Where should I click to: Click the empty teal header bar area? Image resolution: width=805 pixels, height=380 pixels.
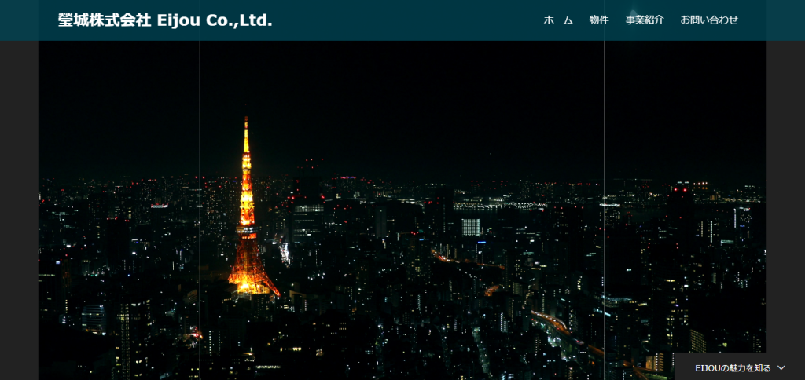(409, 20)
